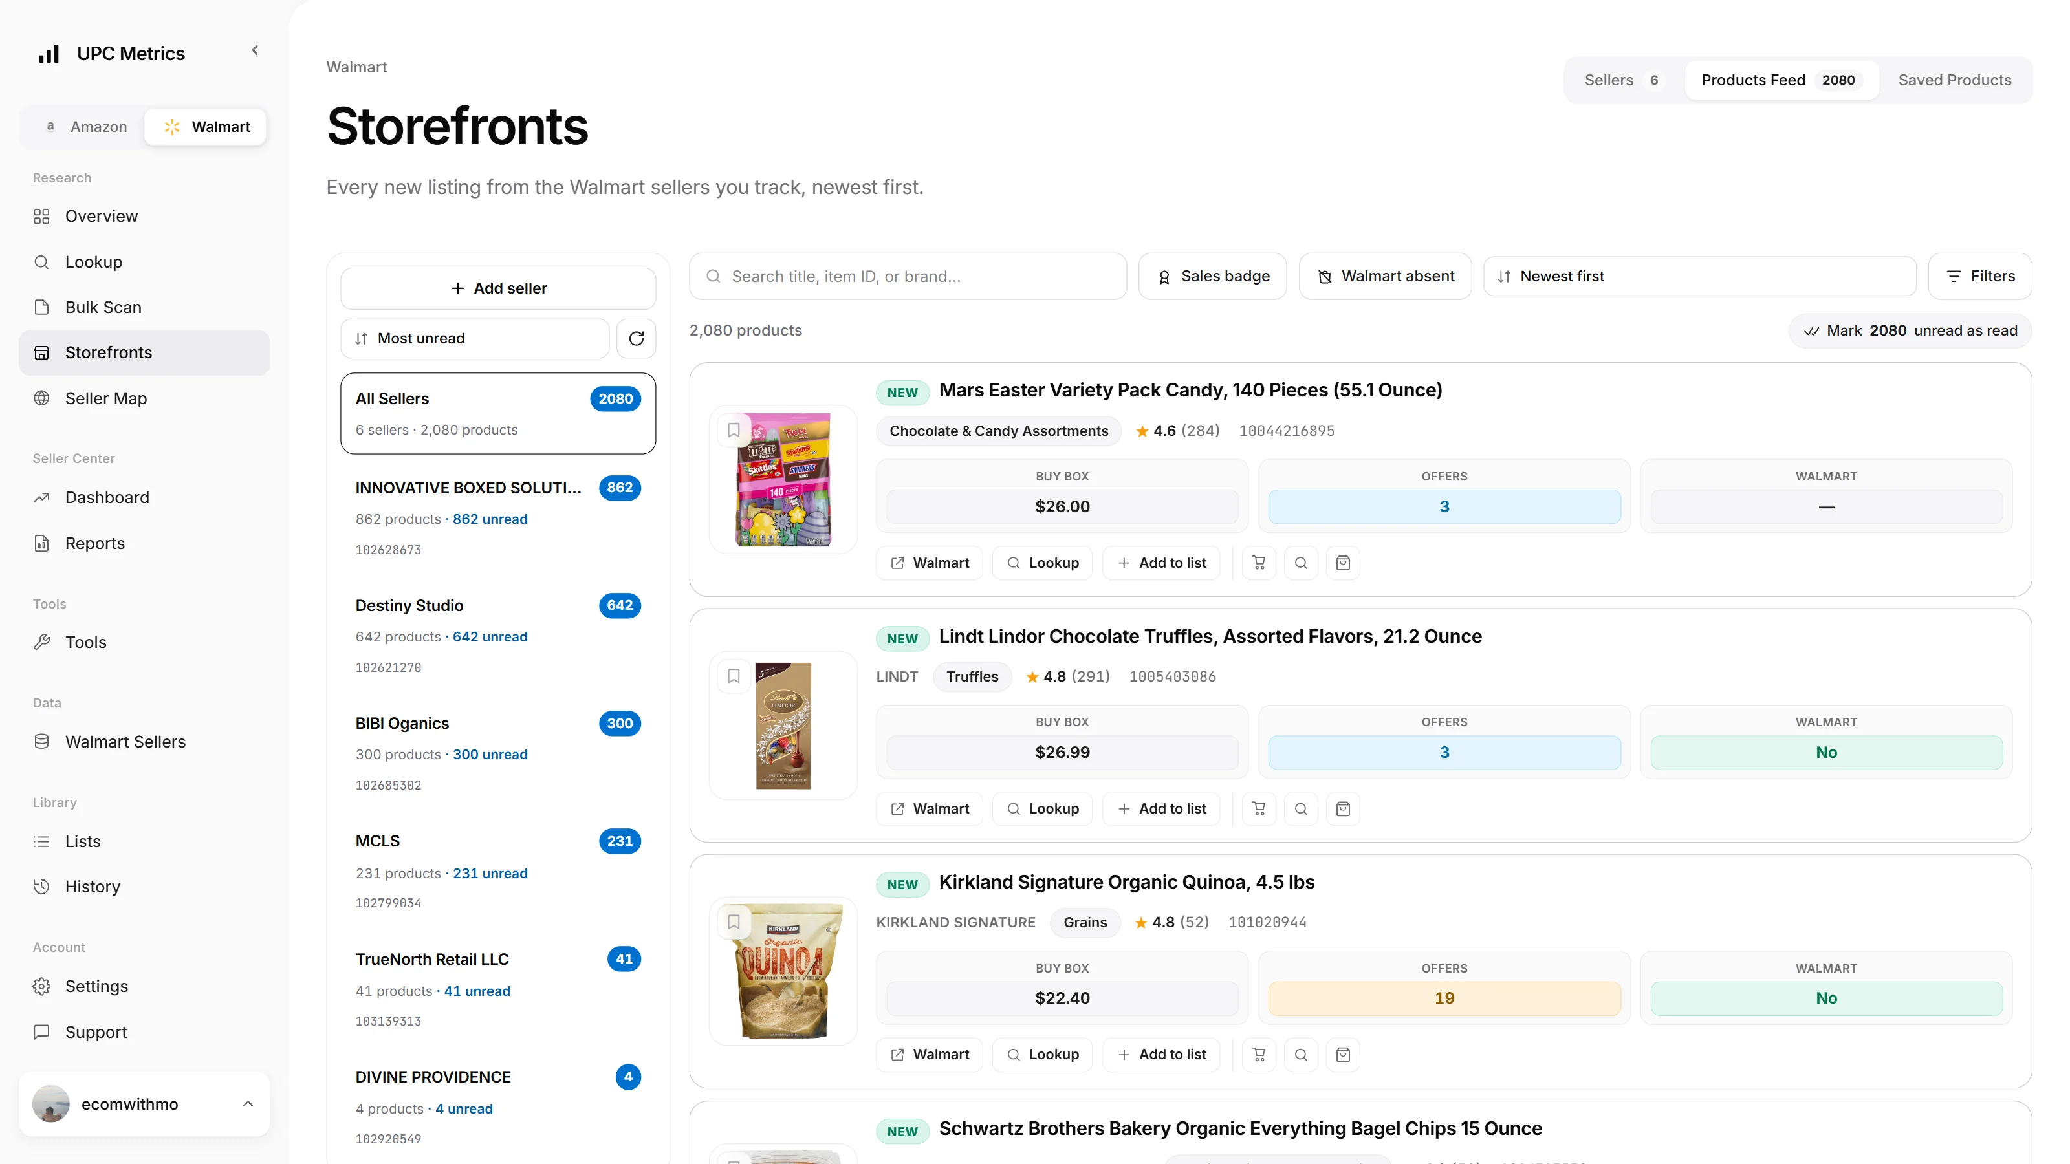Add Lindt Lindor Truffles to list
This screenshot has width=2070, height=1164.
click(1161, 809)
